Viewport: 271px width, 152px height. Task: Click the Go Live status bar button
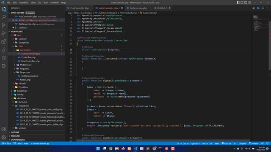click(x=227, y=144)
